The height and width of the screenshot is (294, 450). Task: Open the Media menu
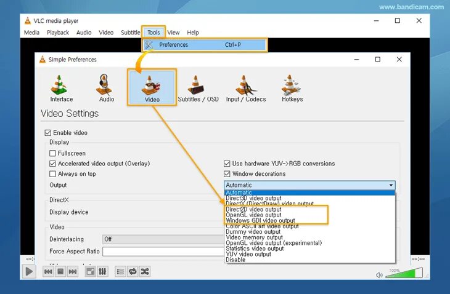[x=31, y=33]
